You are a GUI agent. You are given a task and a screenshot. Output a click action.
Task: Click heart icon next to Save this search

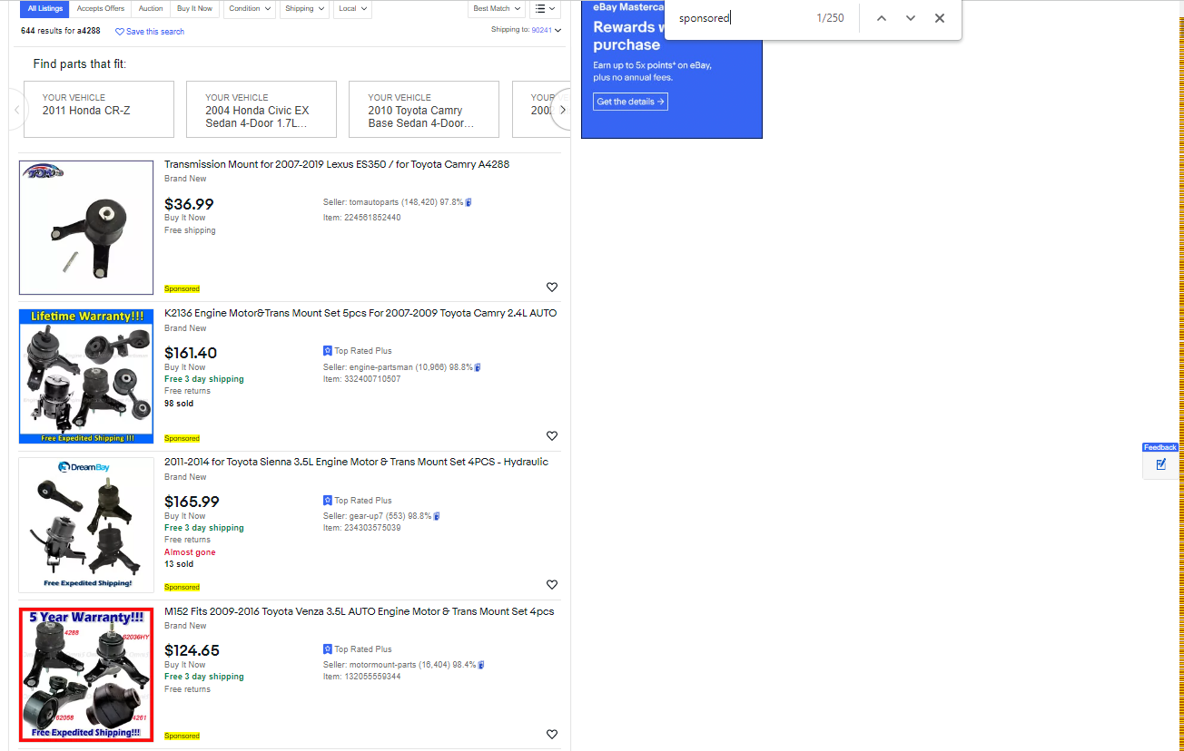coord(120,32)
